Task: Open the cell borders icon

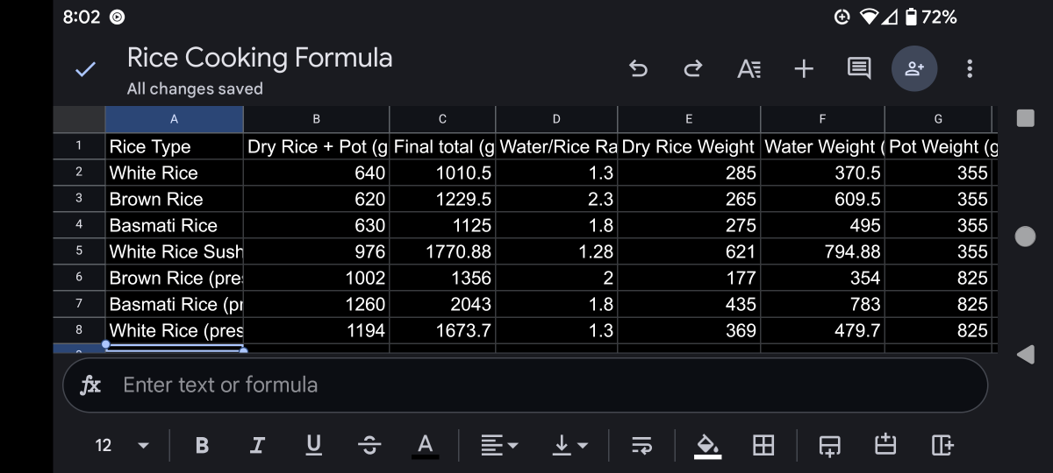Action: click(x=763, y=445)
